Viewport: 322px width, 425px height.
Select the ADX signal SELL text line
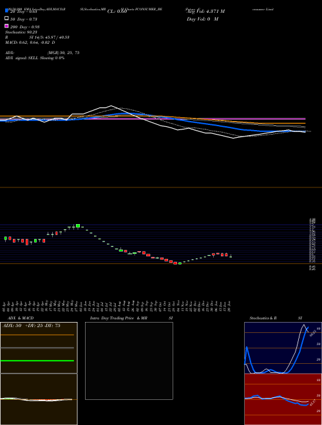[x=35, y=58]
